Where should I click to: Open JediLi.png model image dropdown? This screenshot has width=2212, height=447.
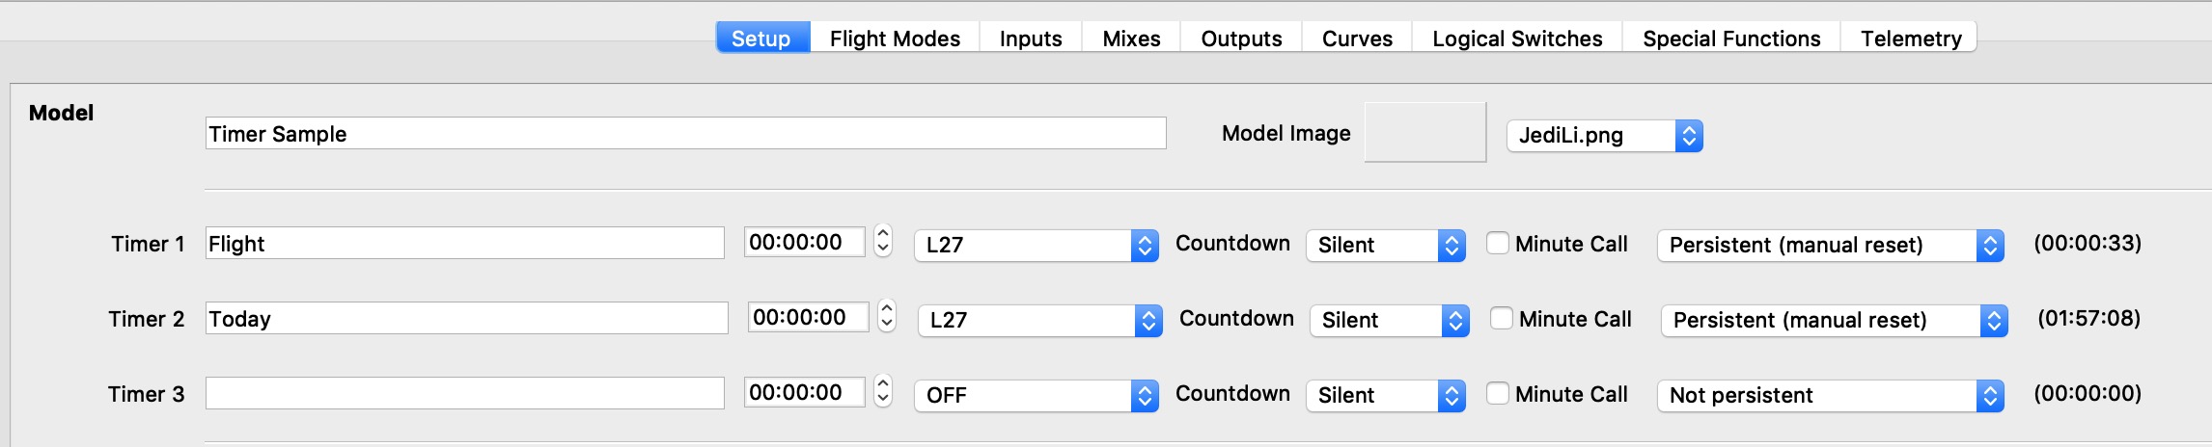(1604, 135)
